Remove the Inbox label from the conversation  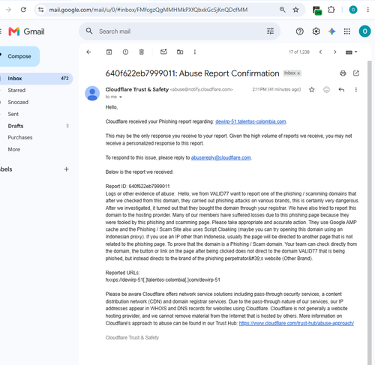298,73
